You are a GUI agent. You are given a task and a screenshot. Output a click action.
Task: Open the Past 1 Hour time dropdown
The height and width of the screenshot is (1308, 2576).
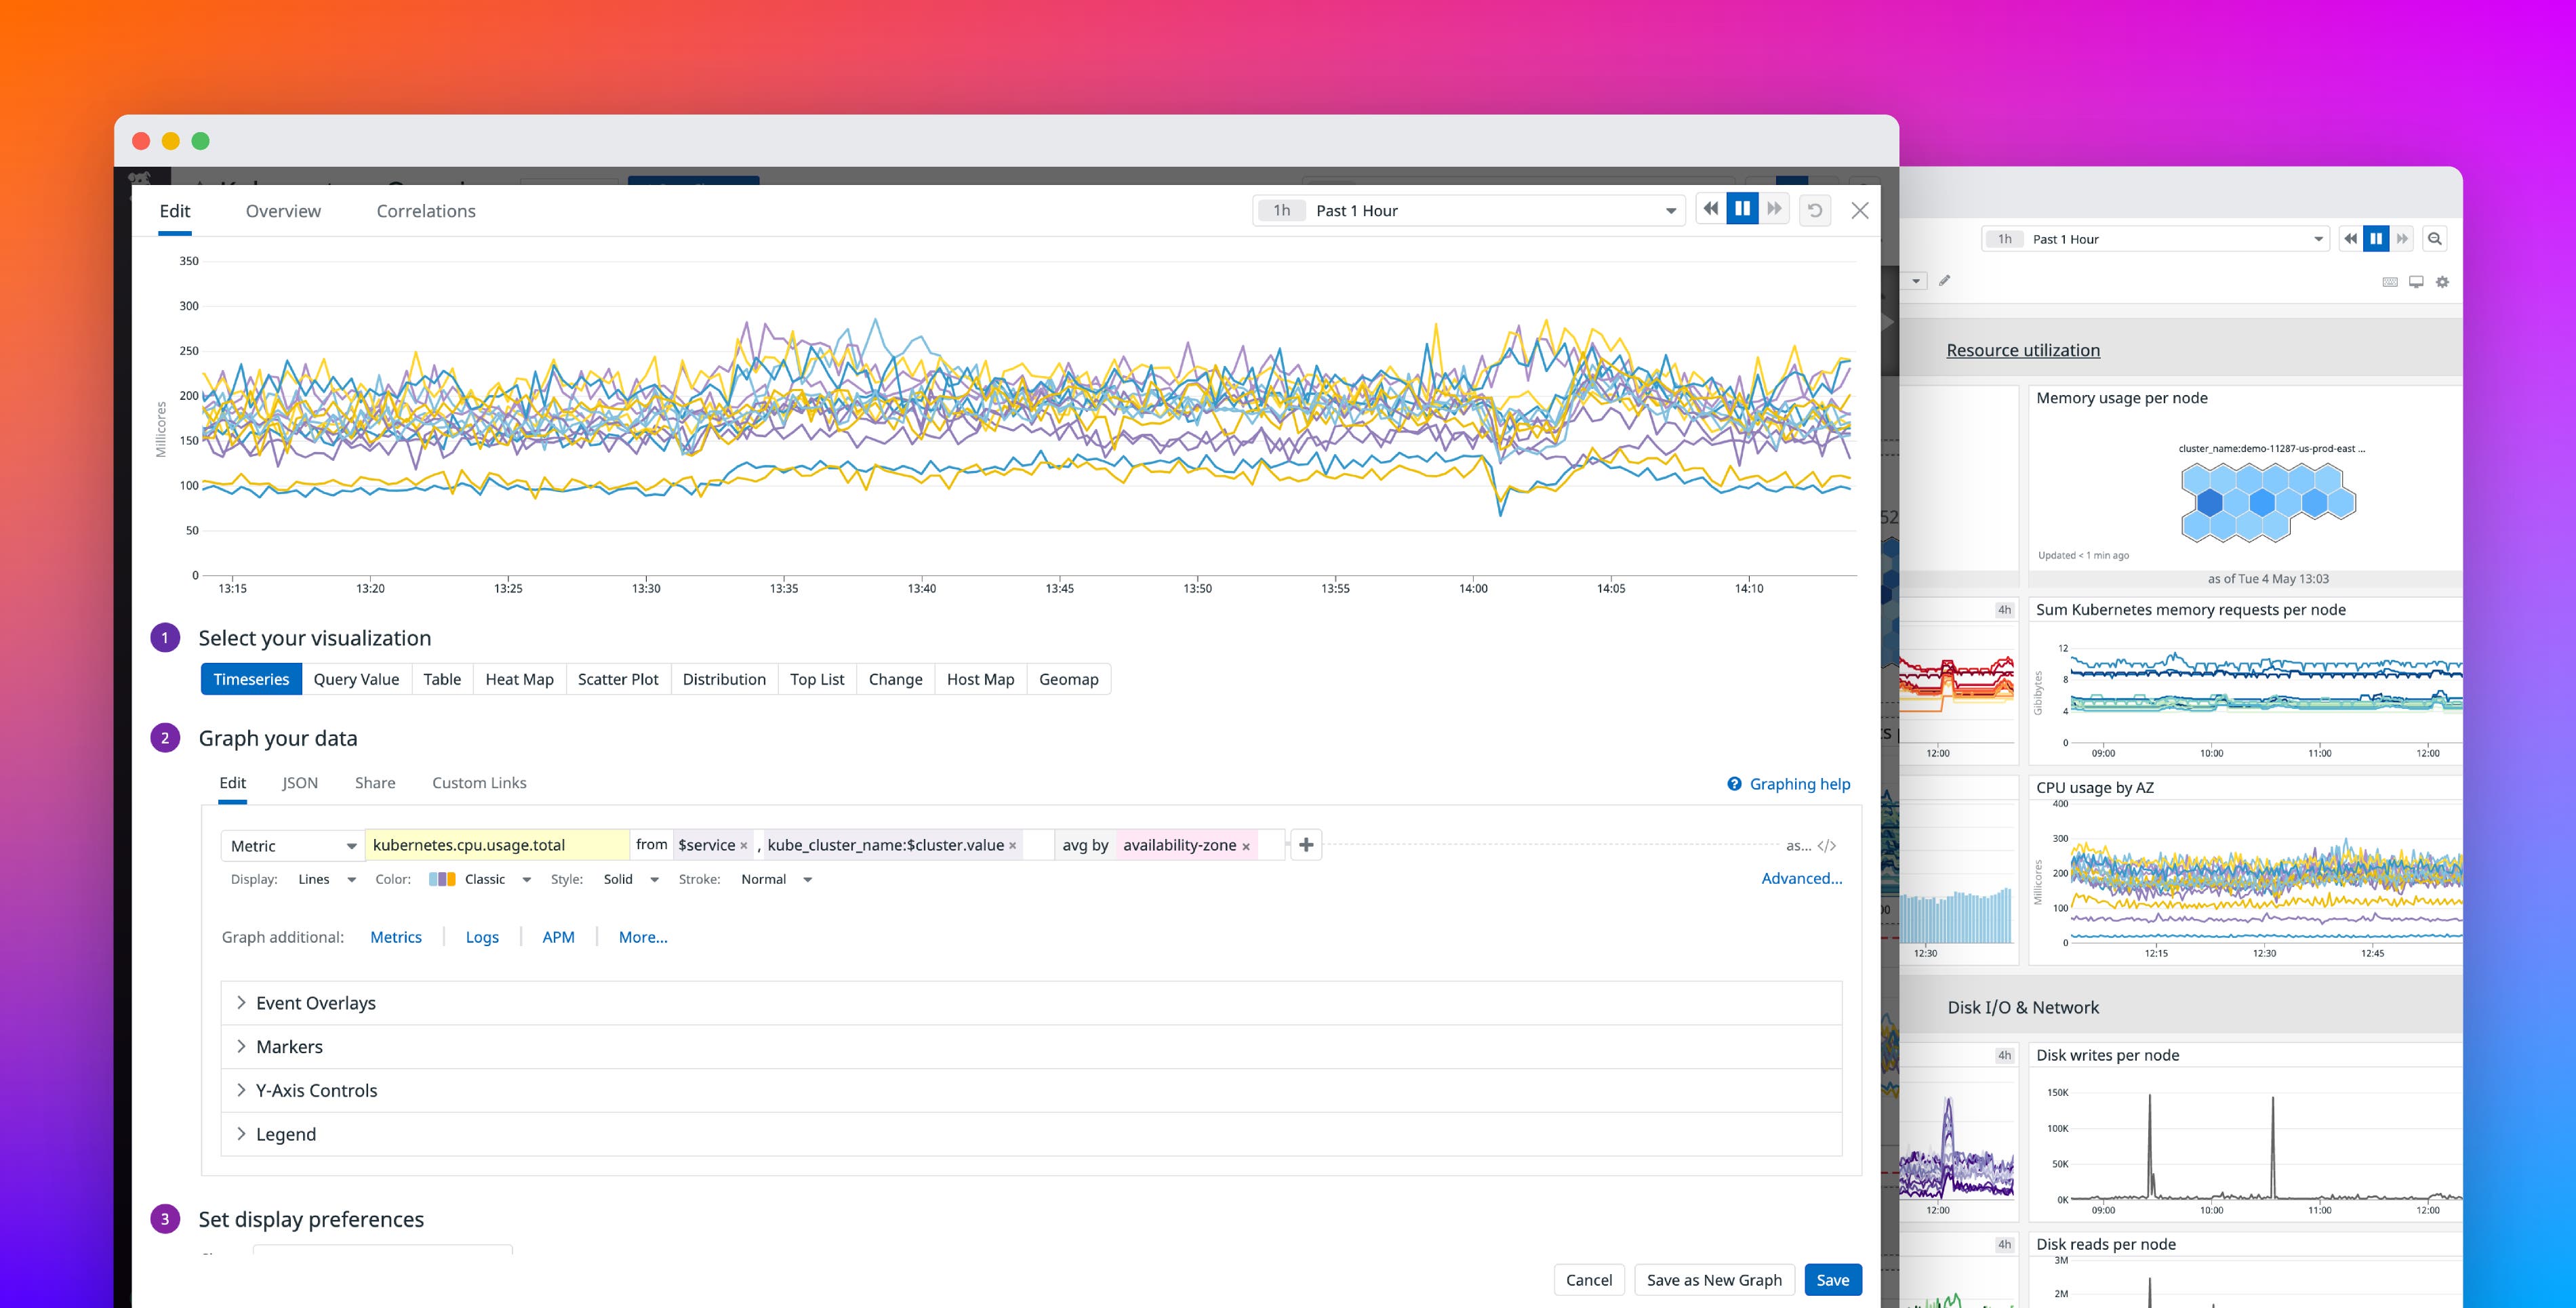pyautogui.click(x=1468, y=210)
